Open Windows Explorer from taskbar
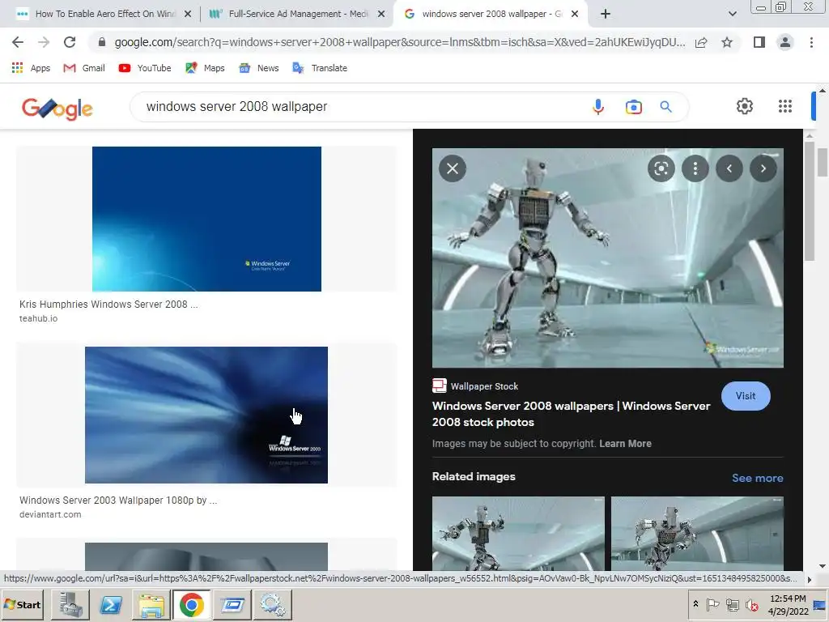Screen dimensions: 829x622 click(x=151, y=604)
